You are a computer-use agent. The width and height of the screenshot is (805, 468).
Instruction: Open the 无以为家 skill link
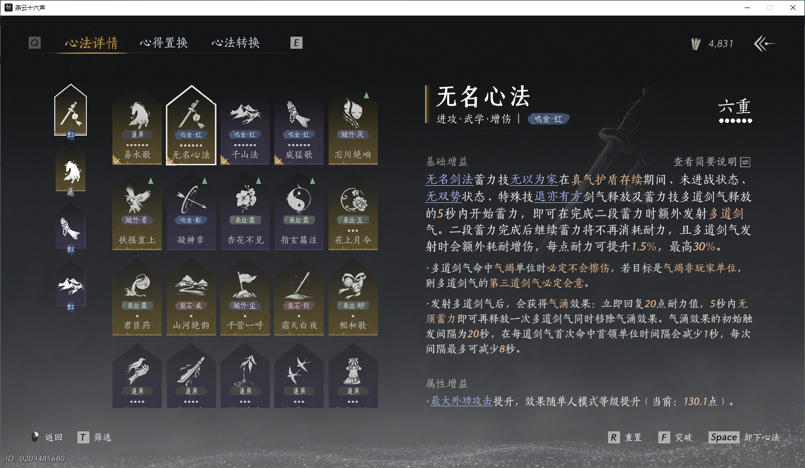coord(534,180)
